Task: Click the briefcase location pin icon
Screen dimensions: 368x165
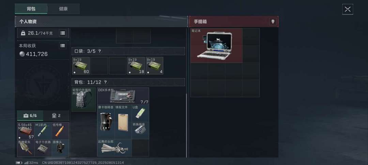Action: click(x=273, y=21)
